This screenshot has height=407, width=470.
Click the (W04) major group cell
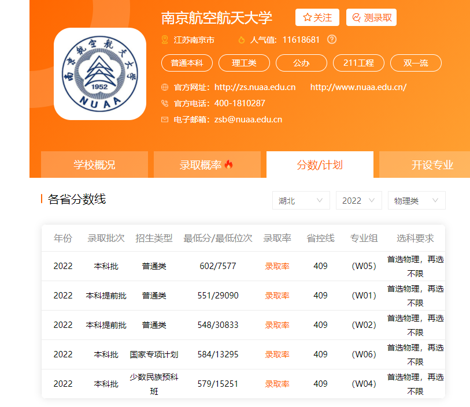(364, 384)
